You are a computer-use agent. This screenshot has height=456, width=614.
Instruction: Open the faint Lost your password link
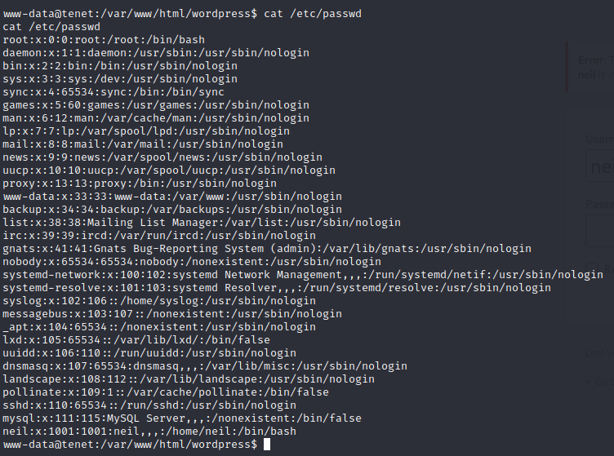(x=599, y=353)
